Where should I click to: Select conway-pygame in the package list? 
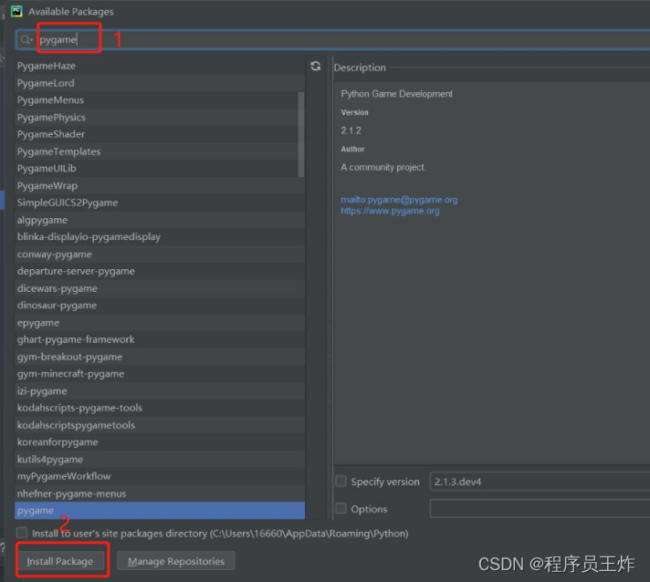pos(160,254)
